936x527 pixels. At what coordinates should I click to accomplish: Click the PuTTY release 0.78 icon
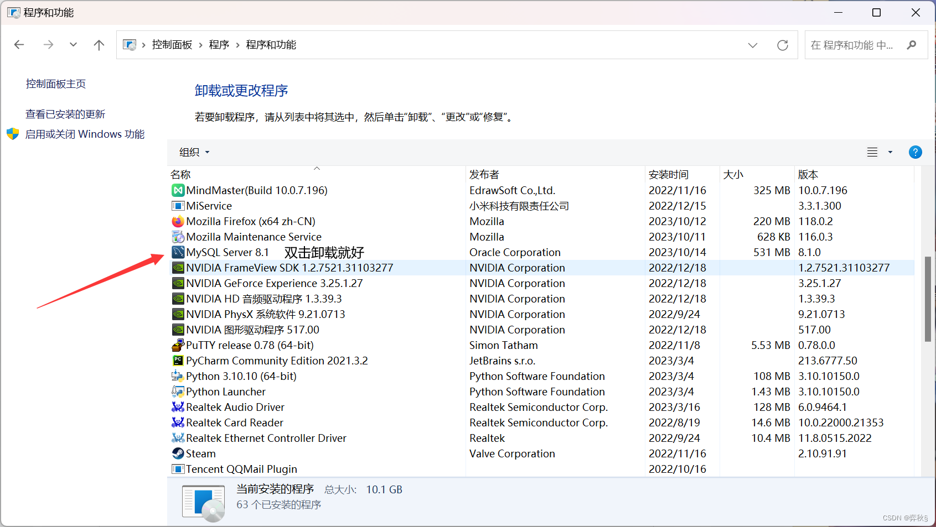[x=178, y=346]
